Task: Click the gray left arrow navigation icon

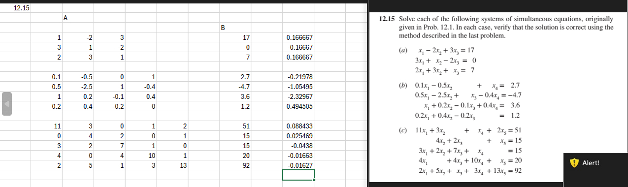Action: click(6, 103)
